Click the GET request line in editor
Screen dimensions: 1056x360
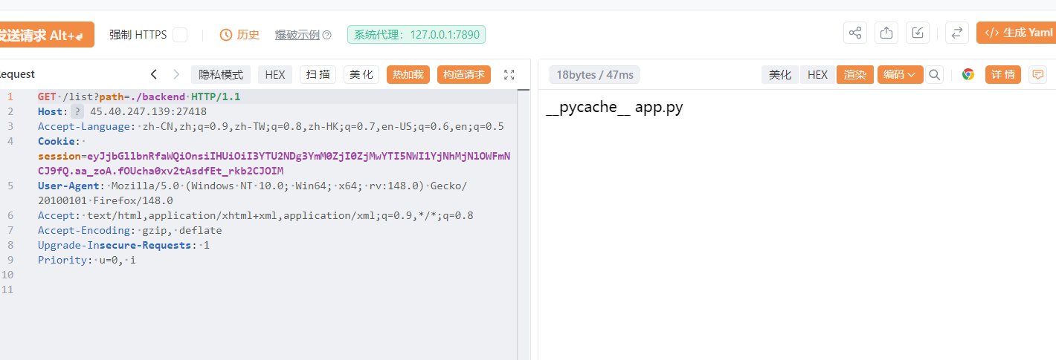coord(139,96)
